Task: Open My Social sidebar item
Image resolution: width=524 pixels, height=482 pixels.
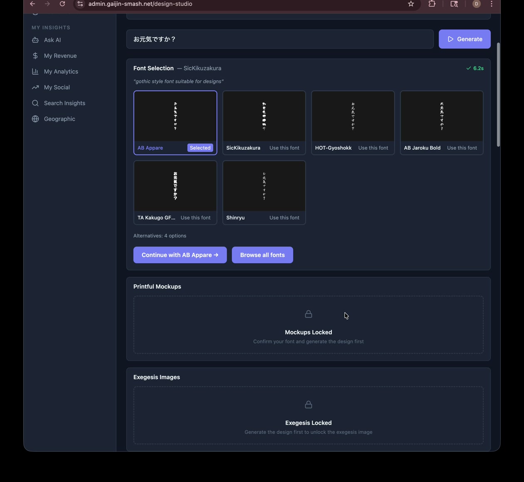Action: click(57, 87)
